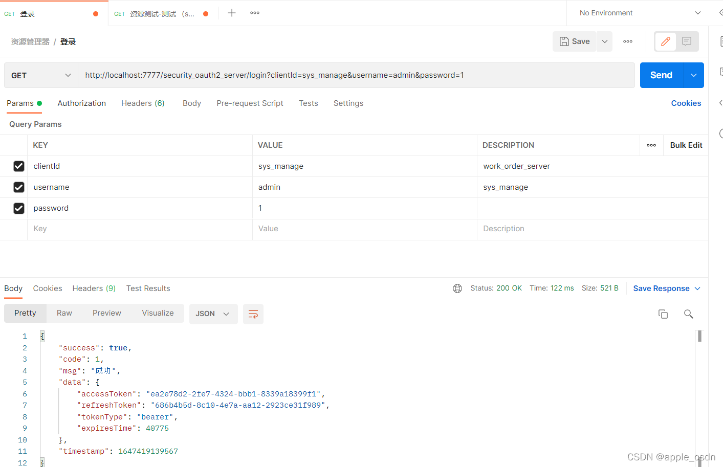
Task: Click the empty Value placeholder field
Action: pos(365,229)
